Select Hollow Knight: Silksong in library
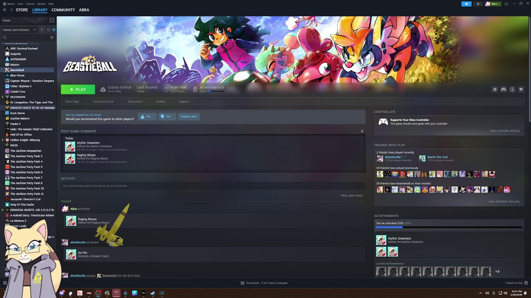531x298 pixels. (25, 140)
